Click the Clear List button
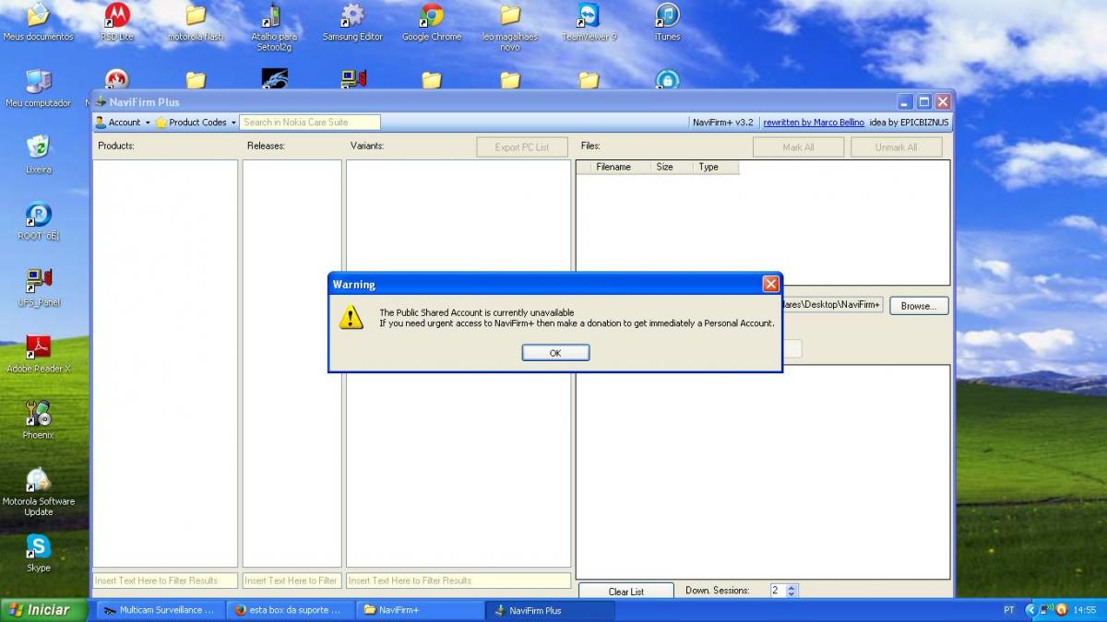Viewport: 1107px width, 622px height. [626, 592]
